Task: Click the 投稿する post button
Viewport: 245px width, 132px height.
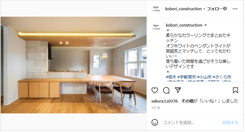Action: click(x=230, y=122)
